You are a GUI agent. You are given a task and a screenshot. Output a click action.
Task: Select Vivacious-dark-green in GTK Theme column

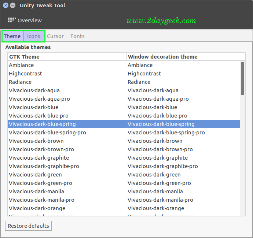click(35, 175)
